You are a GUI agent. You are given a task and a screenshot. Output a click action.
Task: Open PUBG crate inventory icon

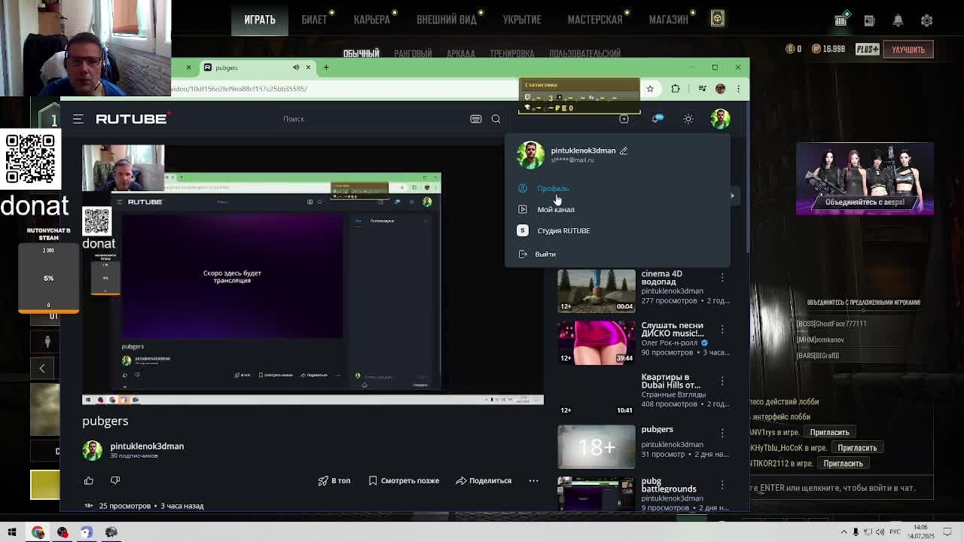(841, 20)
